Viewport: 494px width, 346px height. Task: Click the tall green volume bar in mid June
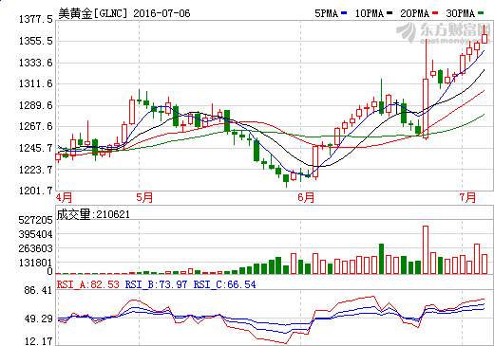pyautogui.click(x=382, y=259)
